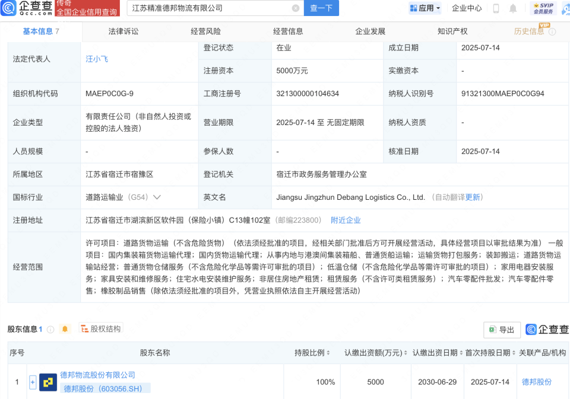Image resolution: width=570 pixels, height=399 pixels.
Task: Open 企业中心 link
Action: (467, 8)
